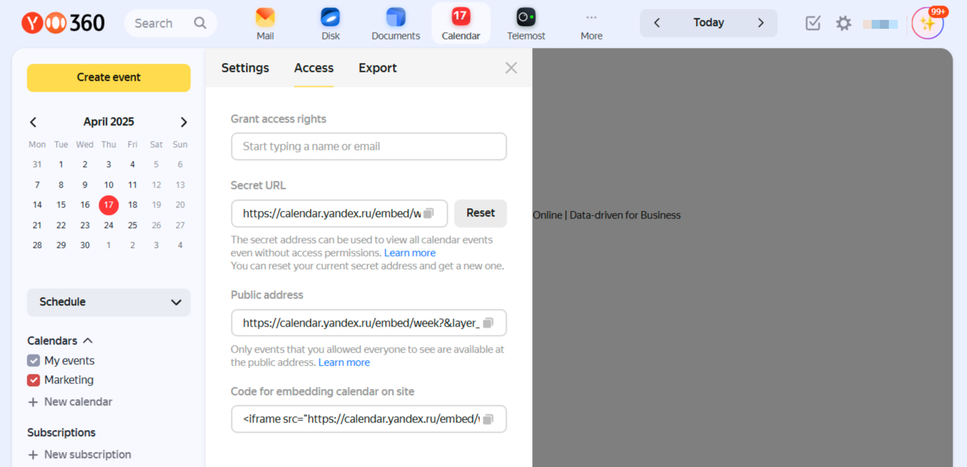Open the More apps menu

click(x=591, y=23)
